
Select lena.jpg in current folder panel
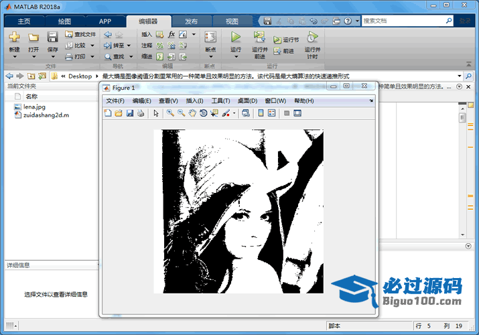click(x=30, y=107)
